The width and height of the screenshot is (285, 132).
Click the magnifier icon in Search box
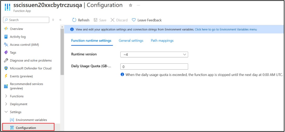click(7, 20)
